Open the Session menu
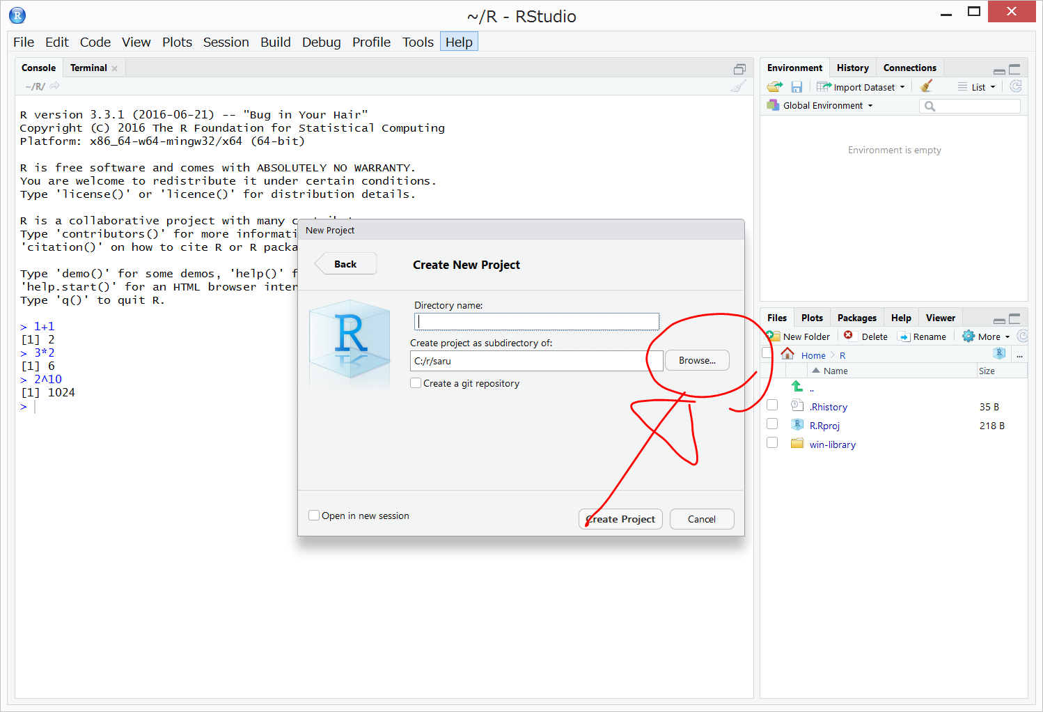The width and height of the screenshot is (1043, 712). click(x=226, y=42)
